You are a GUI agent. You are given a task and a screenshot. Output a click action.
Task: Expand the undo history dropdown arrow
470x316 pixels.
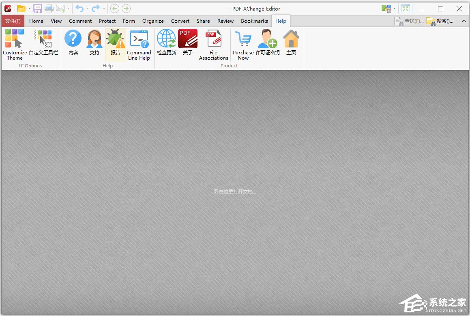(88, 9)
